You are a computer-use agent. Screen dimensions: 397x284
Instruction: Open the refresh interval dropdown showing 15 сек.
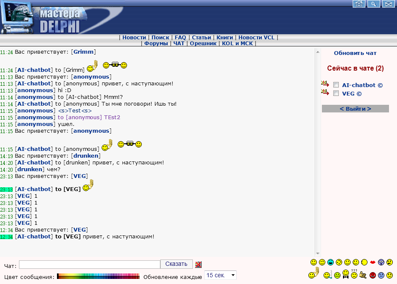tap(220, 276)
